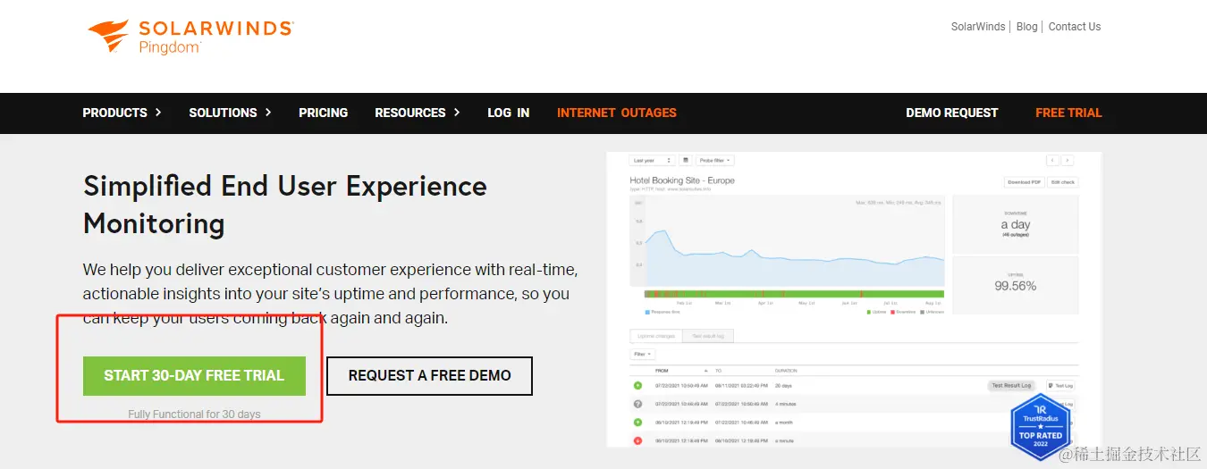Click the Unknown legend entry
Image resolution: width=1207 pixels, height=469 pixels.
tap(932, 312)
